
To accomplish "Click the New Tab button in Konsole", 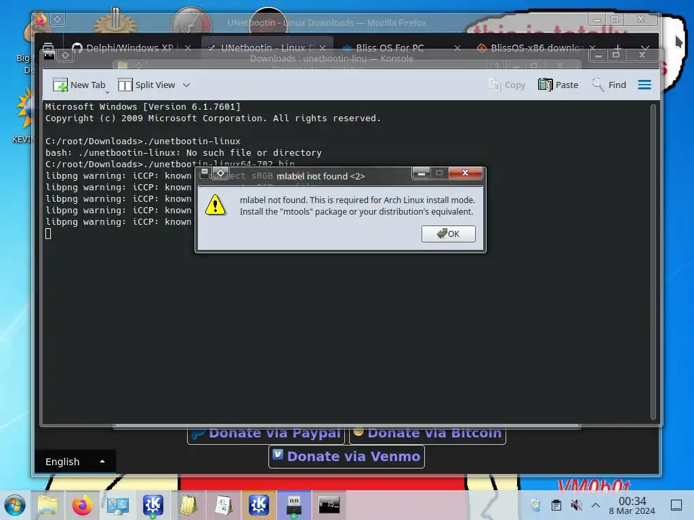I will point(79,85).
